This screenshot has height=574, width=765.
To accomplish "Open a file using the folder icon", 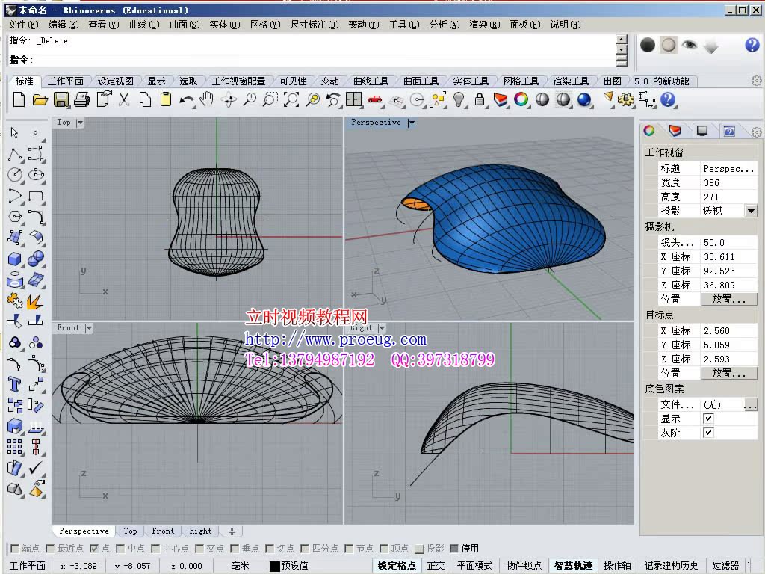I will (x=40, y=100).
